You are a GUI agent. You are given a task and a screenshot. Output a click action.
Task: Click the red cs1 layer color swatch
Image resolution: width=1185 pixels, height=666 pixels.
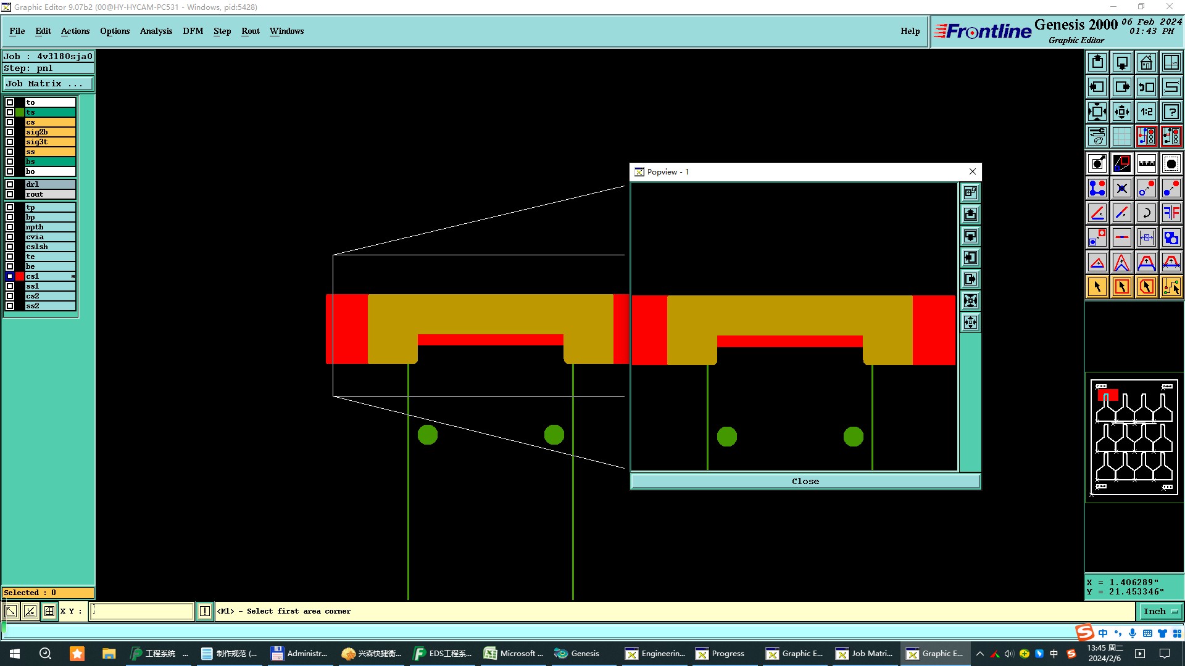pyautogui.click(x=20, y=276)
